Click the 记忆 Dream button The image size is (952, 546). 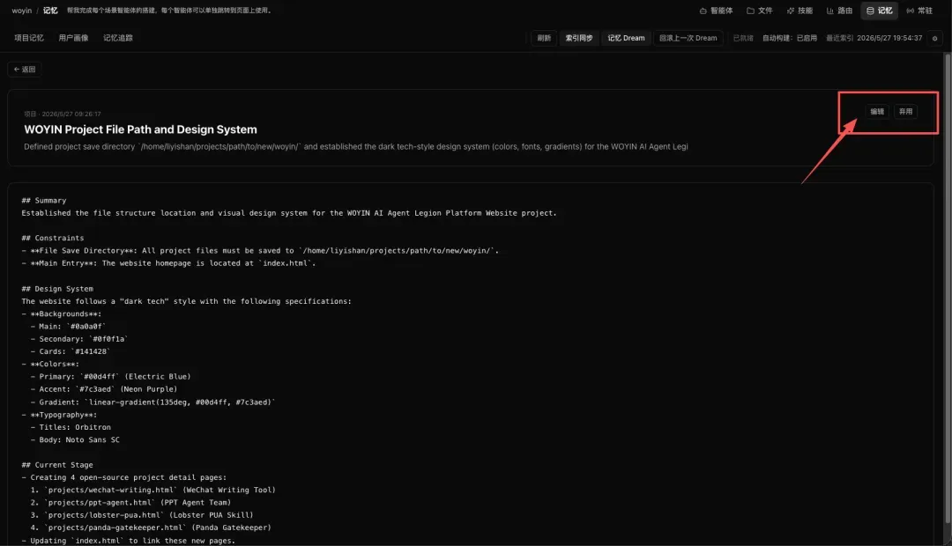626,38
